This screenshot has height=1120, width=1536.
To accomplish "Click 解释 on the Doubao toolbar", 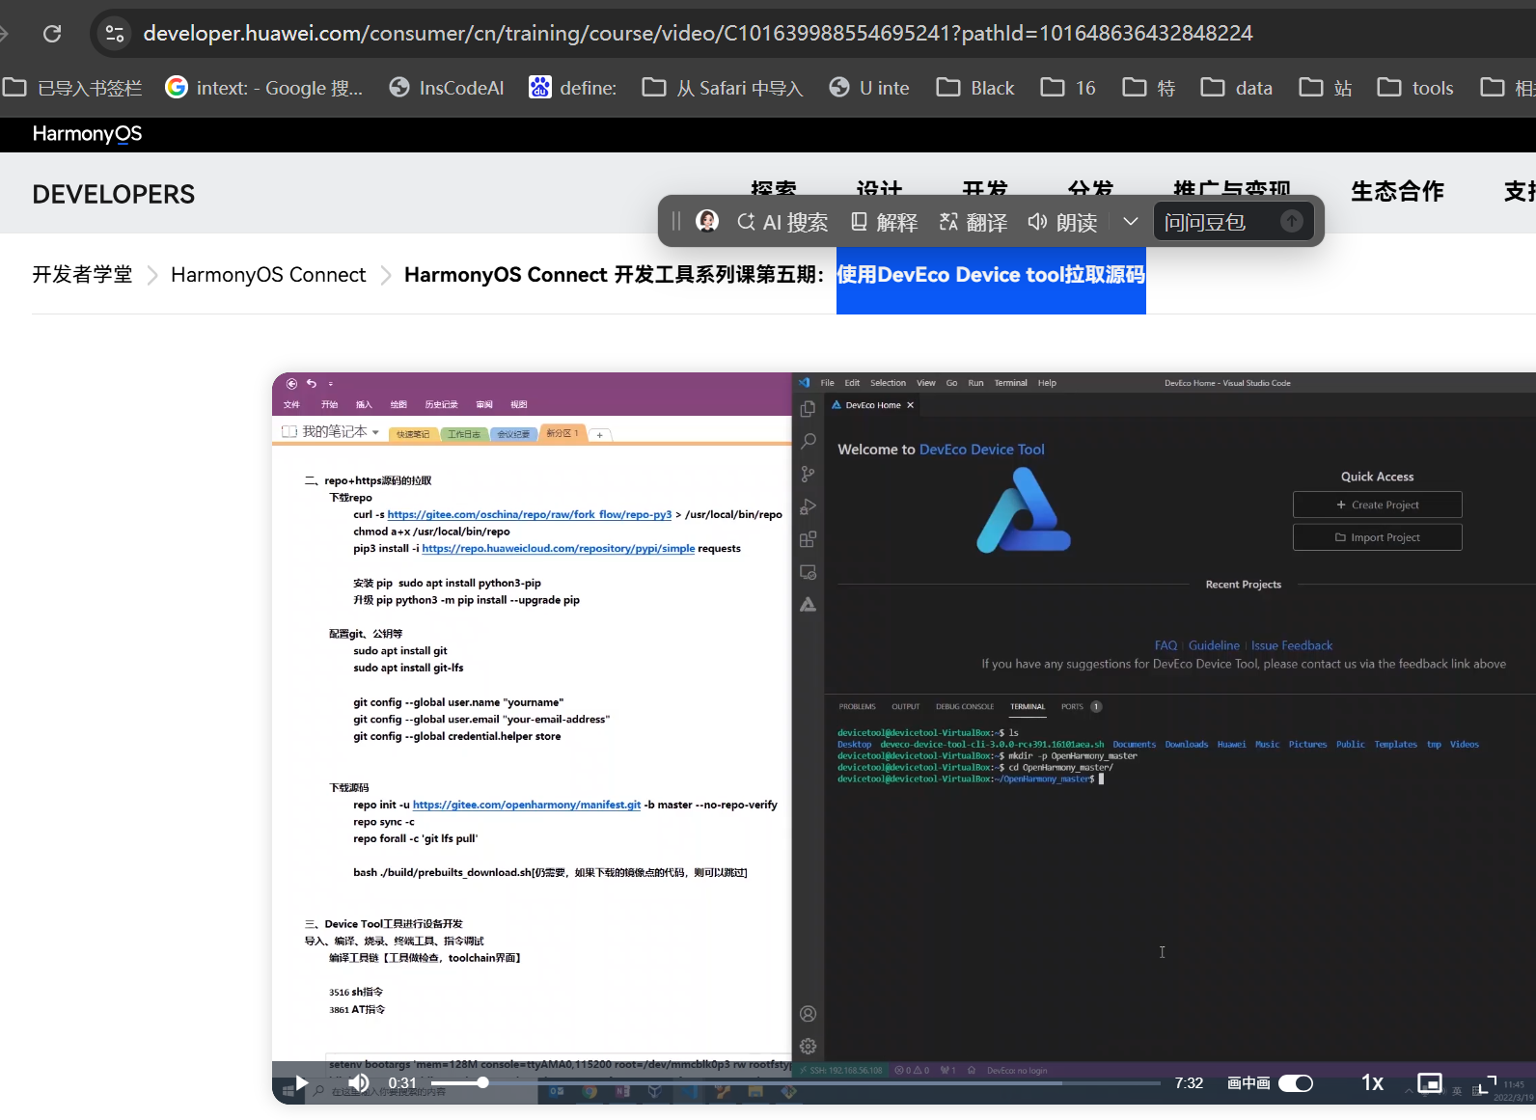I will pos(884,222).
